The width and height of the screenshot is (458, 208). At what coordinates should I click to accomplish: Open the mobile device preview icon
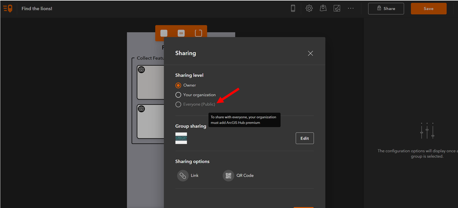coord(293,9)
